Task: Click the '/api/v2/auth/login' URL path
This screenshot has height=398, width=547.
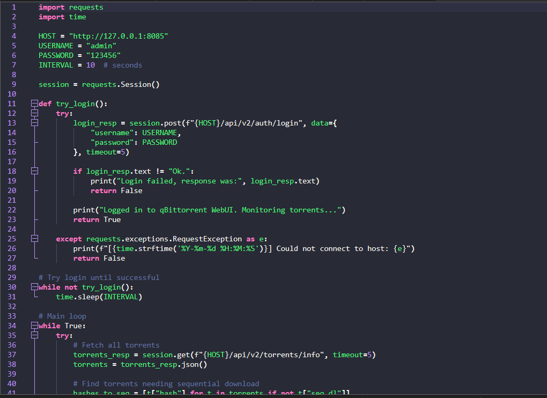Action: (259, 123)
